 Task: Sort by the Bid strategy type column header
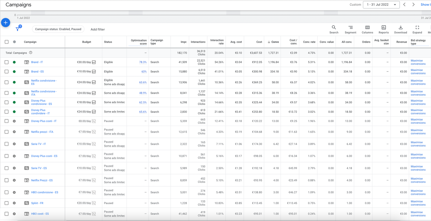[x=418, y=42]
